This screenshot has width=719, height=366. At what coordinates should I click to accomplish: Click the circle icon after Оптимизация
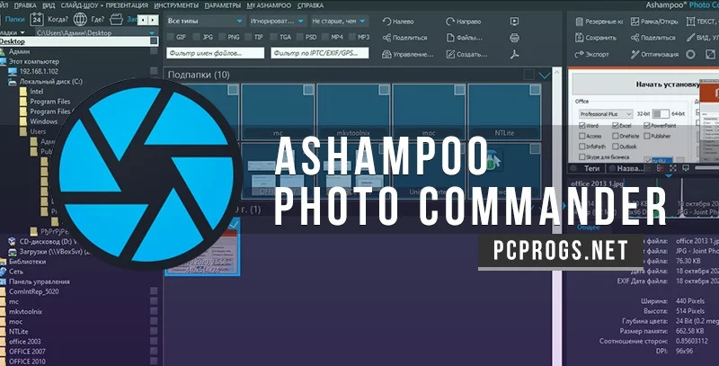pos(690,54)
